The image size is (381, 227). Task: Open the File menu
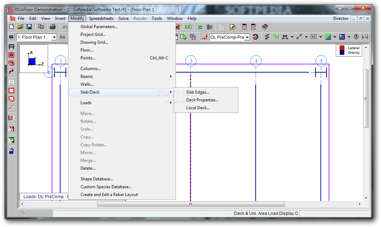(x=21, y=19)
